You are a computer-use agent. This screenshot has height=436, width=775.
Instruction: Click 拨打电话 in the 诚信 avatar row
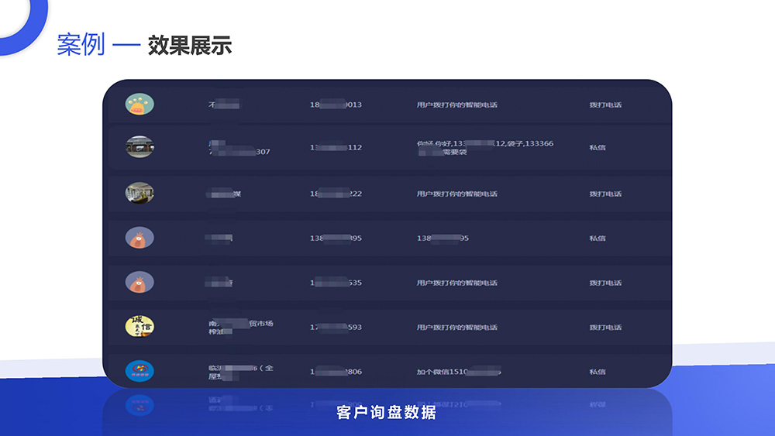[605, 328]
